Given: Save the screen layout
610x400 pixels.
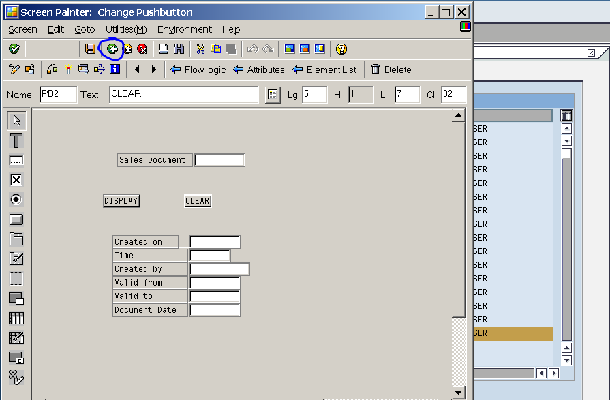Looking at the screenshot, I should pos(91,48).
